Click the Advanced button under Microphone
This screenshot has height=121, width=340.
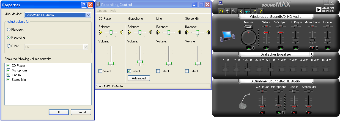[139, 78]
